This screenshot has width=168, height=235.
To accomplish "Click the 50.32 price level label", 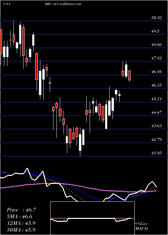I will (157, 18).
